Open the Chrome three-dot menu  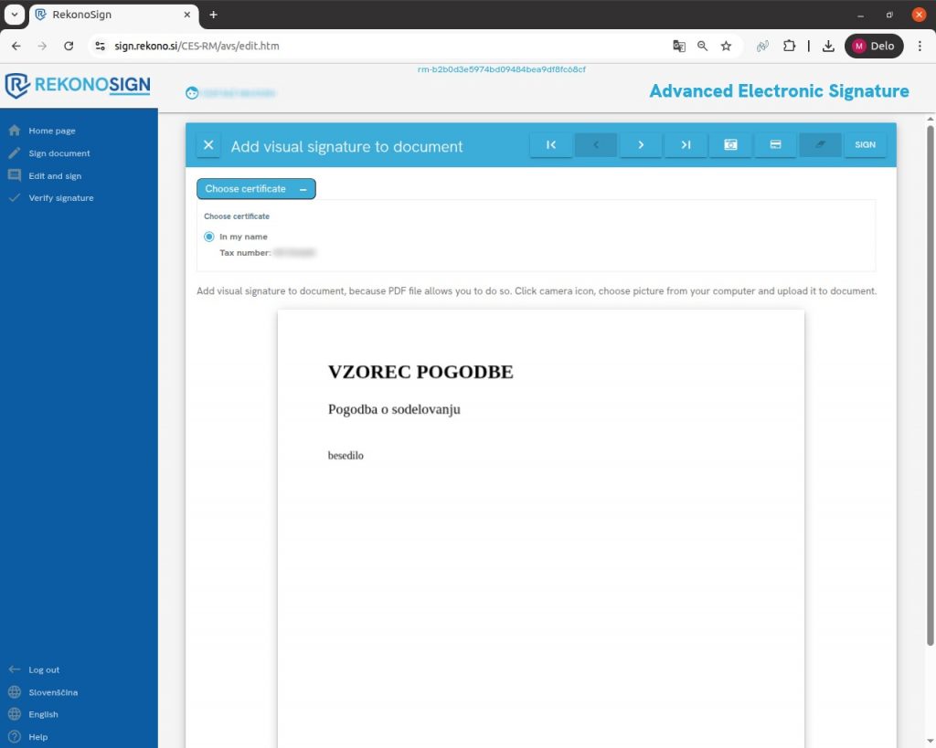tap(919, 46)
